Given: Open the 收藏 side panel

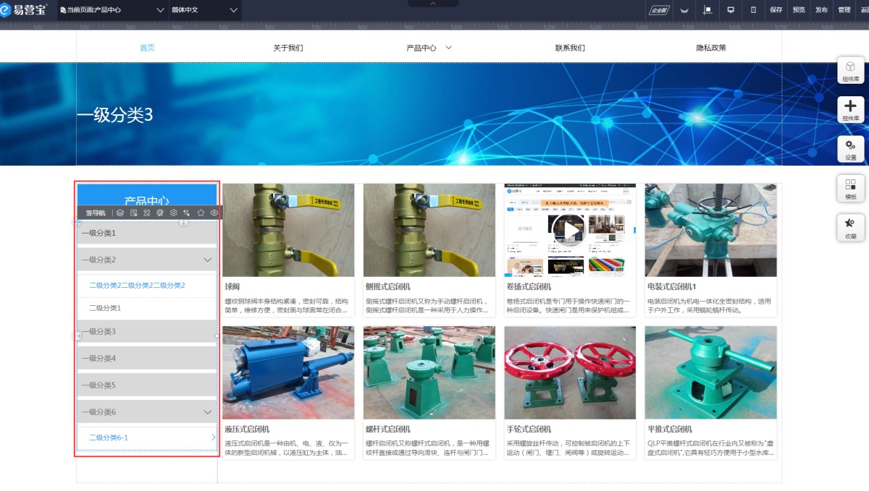Looking at the screenshot, I should [x=850, y=227].
